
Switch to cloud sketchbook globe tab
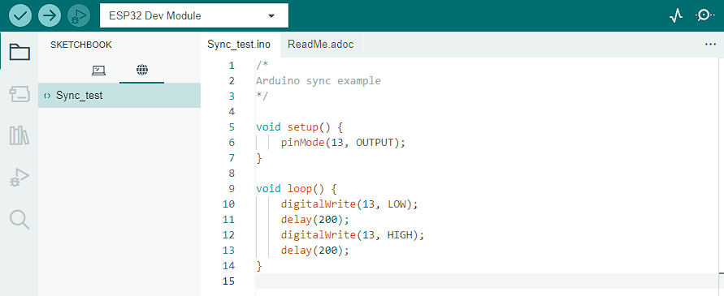[142, 70]
